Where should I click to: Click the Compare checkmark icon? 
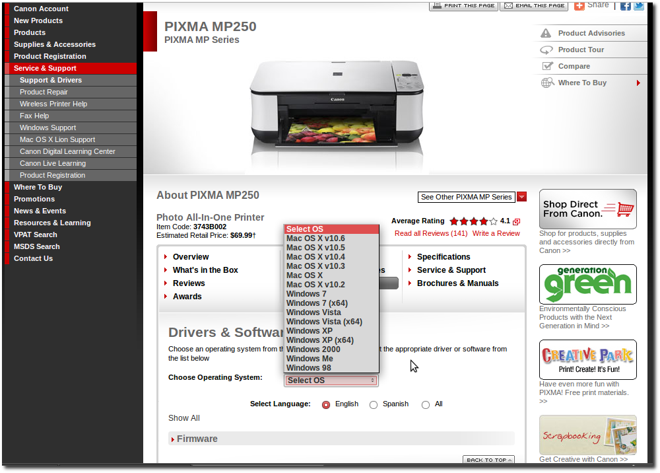(548, 66)
